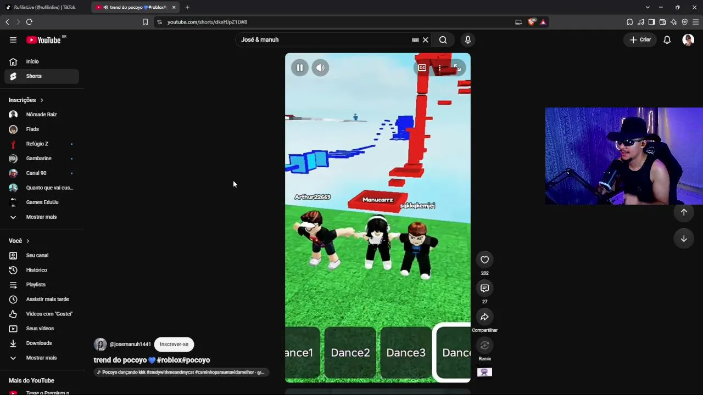The width and height of the screenshot is (703, 395).
Task: Go to the previous Short with up arrow
Action: click(684, 212)
